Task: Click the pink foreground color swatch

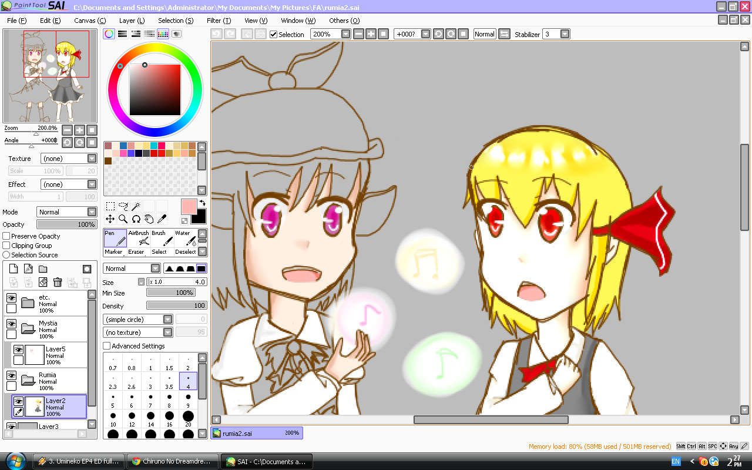Action: click(x=189, y=207)
